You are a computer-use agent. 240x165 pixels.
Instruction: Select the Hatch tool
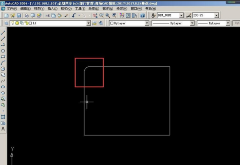coord(3,117)
